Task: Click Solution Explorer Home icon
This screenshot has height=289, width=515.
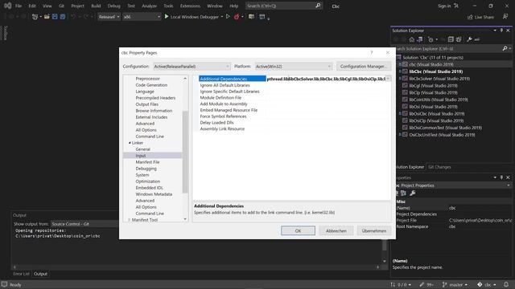Action: tap(412, 39)
